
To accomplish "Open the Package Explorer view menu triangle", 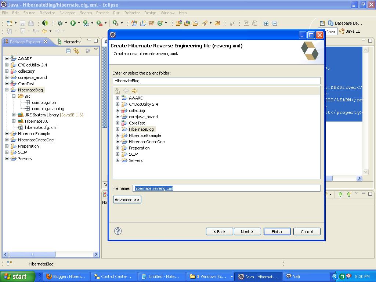I will (x=96, y=49).
